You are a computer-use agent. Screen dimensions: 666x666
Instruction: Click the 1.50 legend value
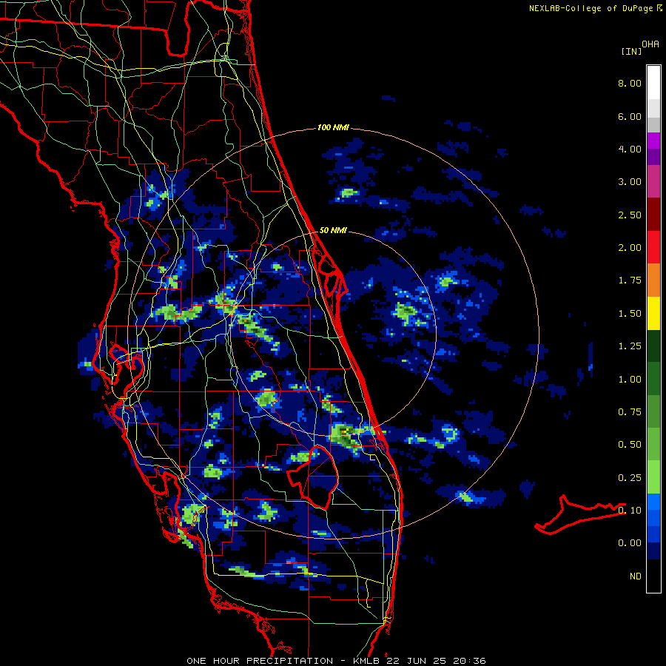click(630, 314)
